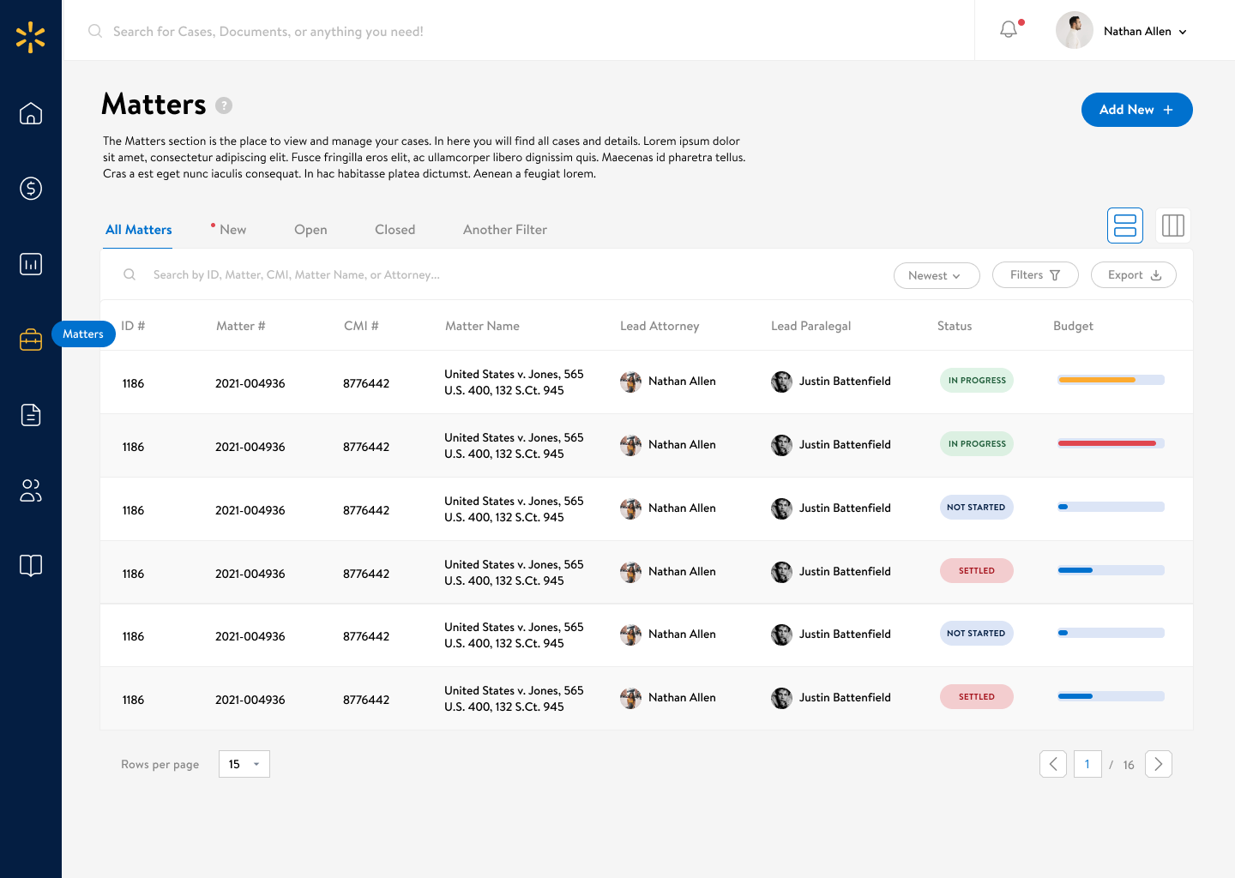
Task: Click Nathan Allen profile avatar in header
Action: click(x=1075, y=31)
